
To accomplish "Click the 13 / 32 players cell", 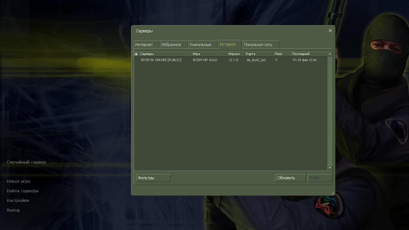I will coord(234,60).
